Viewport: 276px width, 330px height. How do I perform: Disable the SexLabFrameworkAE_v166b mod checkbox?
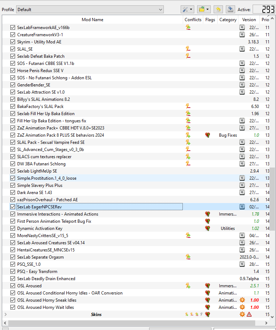13,27
